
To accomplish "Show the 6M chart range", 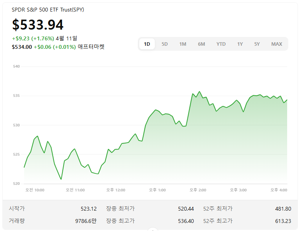I will tap(201, 44).
